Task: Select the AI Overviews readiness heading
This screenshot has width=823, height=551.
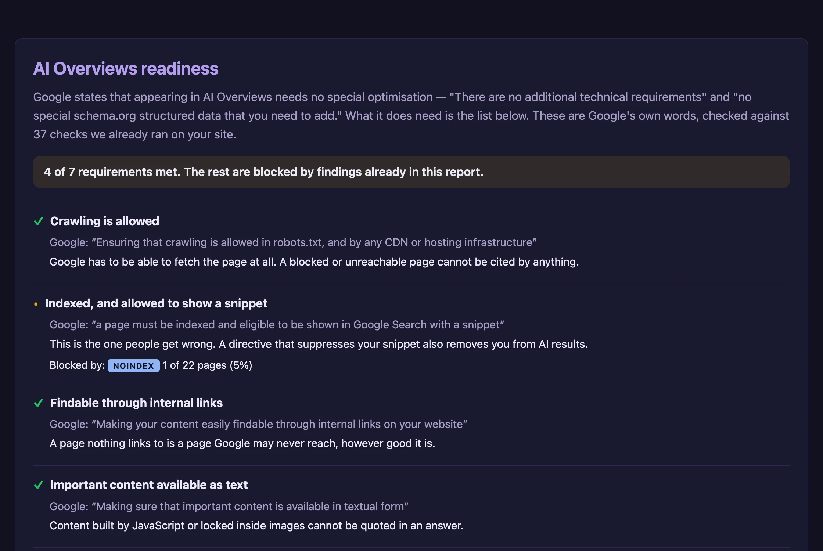Action: click(126, 69)
